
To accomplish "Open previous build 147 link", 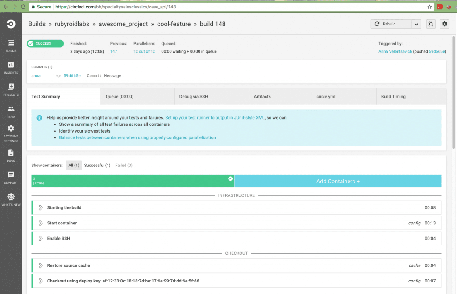I will (x=114, y=52).
